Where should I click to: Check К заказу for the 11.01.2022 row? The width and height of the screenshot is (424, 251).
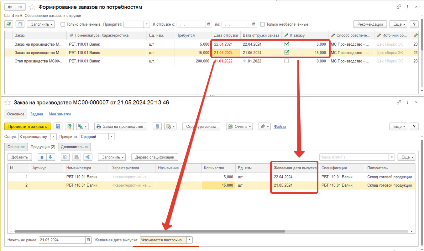286,61
